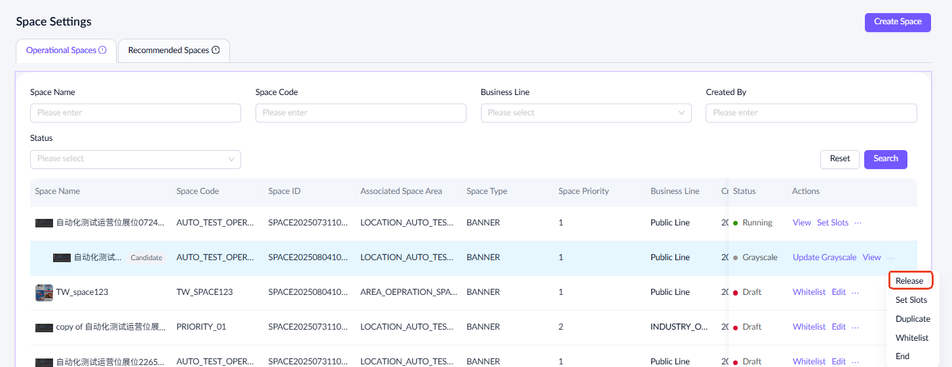
Task: Click the info icon beside Operational Spaces
Action: point(102,50)
